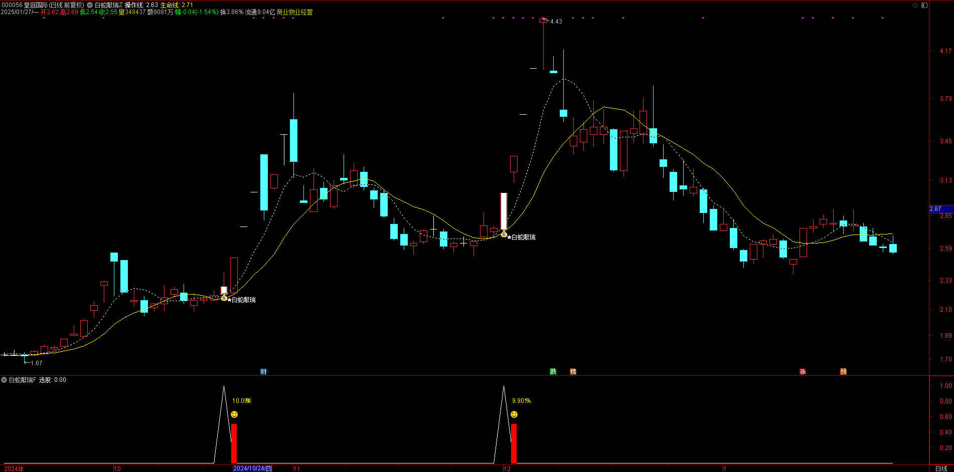Viewport: 954px width, 472px height.
Task: Click the October 白蛇献瑞 signal money-bag icon
Action: click(224, 298)
